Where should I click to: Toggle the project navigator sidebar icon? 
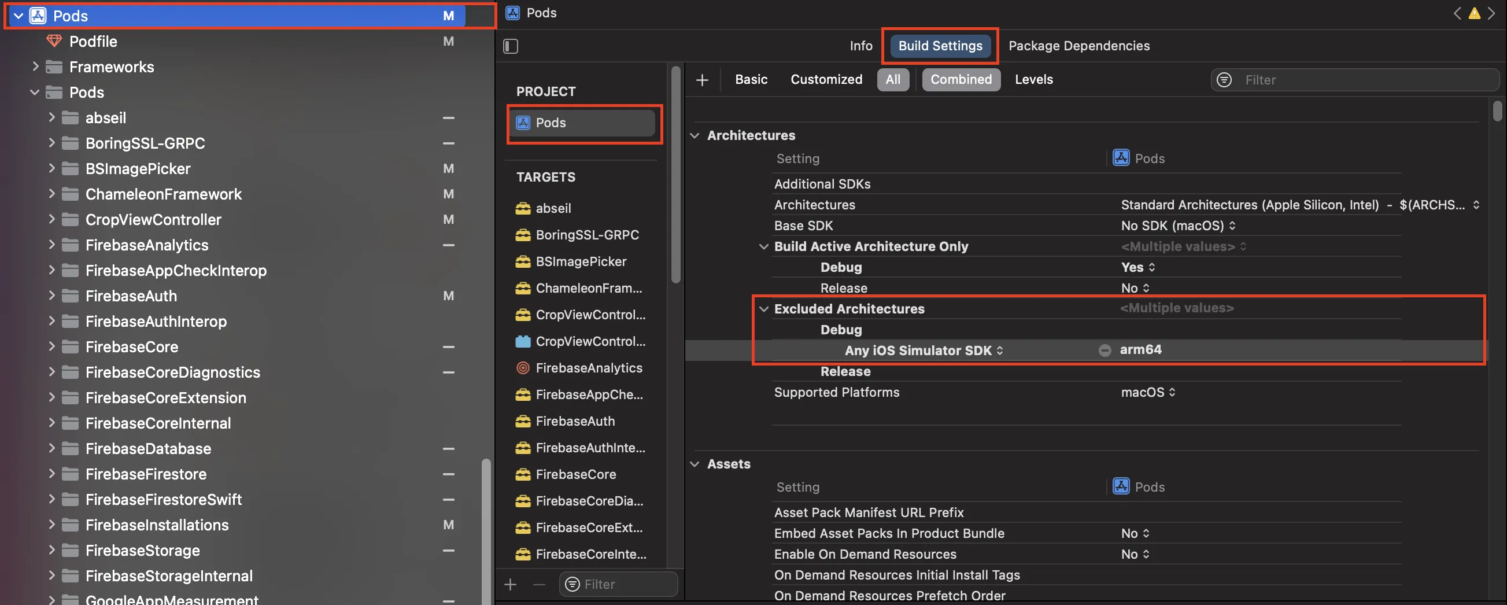click(x=511, y=46)
